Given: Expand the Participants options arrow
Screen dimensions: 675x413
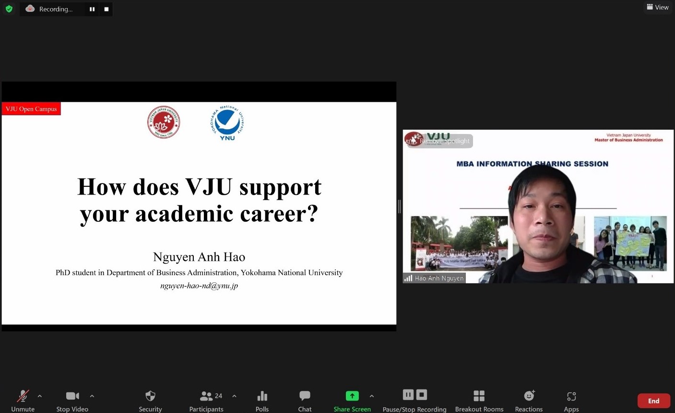Looking at the screenshot, I should coord(234,396).
